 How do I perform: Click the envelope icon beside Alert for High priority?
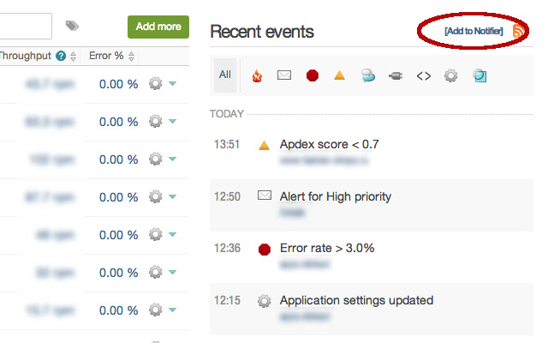pyautogui.click(x=265, y=195)
